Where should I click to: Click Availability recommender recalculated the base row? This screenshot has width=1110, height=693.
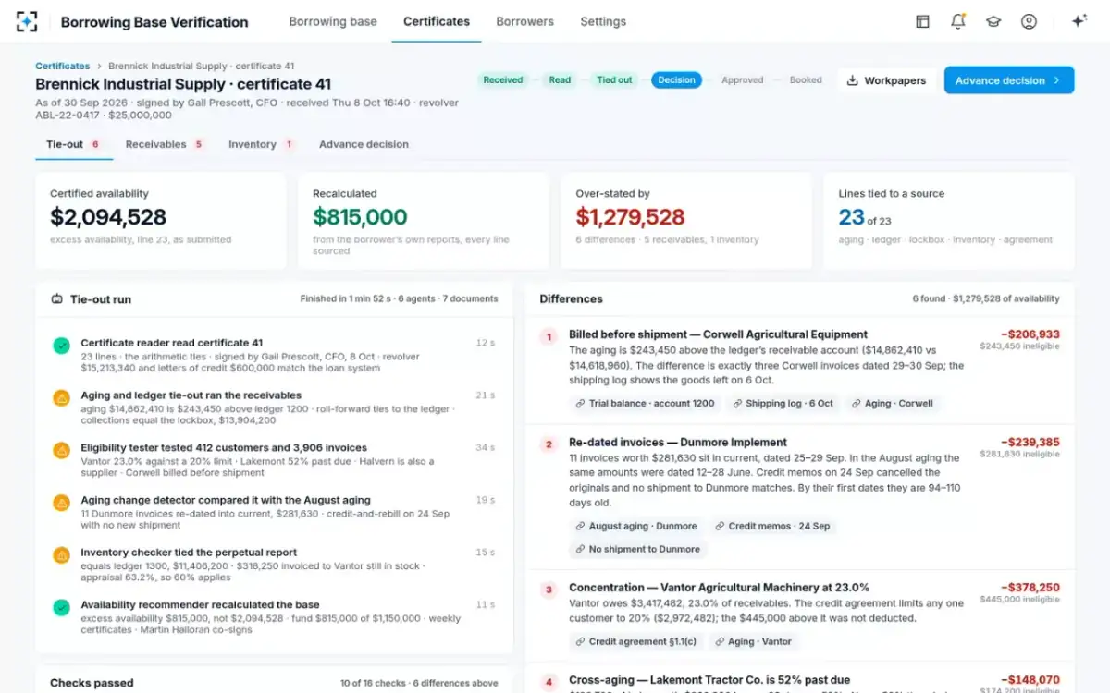pos(274,617)
